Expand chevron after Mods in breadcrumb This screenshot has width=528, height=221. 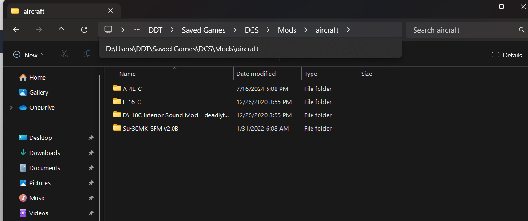click(x=306, y=30)
